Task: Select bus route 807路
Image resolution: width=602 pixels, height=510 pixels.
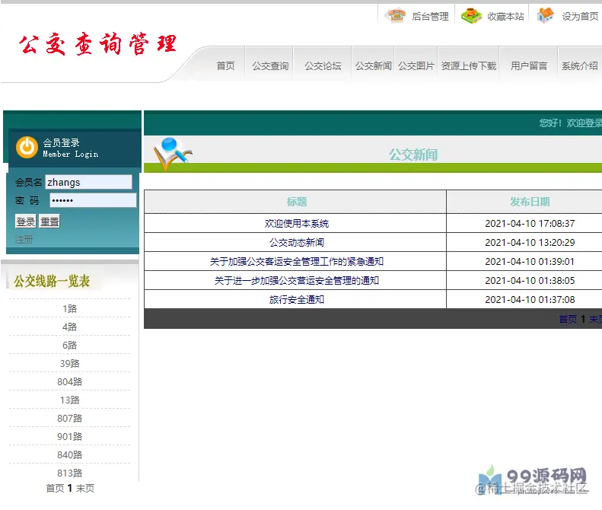Action: pyautogui.click(x=69, y=418)
